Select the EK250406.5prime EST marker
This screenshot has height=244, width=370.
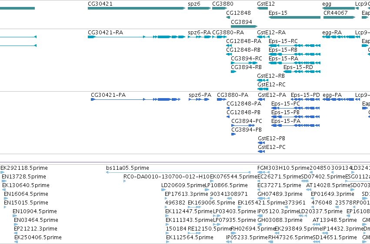16,242
